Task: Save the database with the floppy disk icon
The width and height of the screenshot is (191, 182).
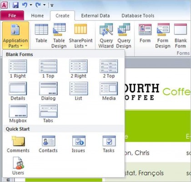Action: tap(15, 5)
